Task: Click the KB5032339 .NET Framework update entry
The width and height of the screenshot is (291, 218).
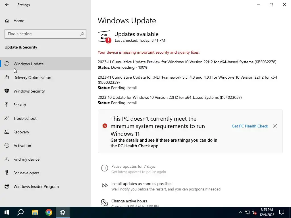Action: pos(188,82)
